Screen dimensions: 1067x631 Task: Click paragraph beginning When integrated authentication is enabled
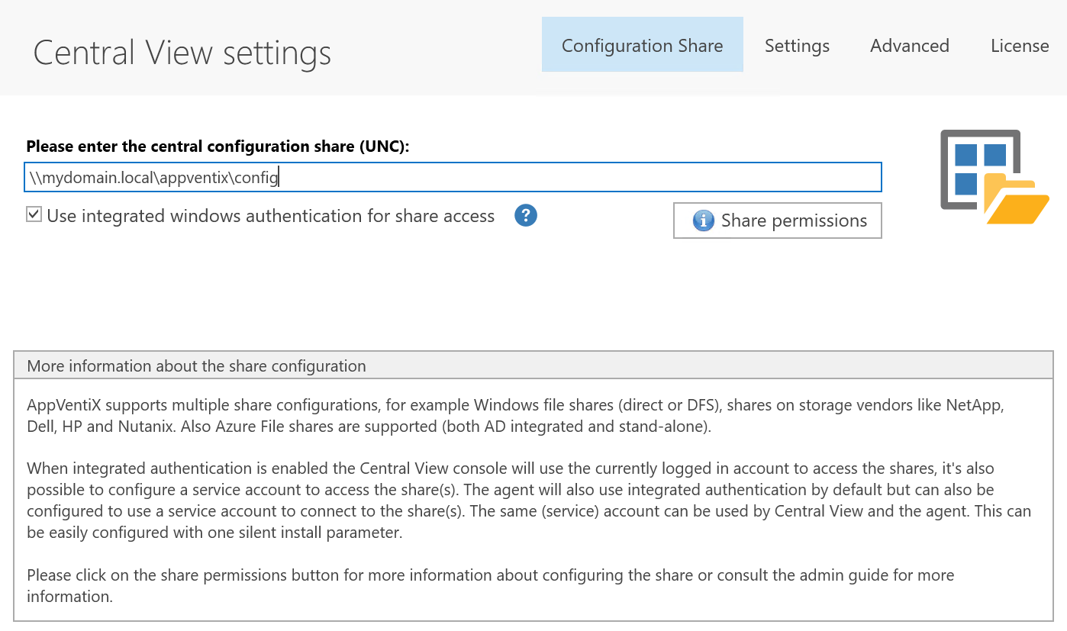click(528, 500)
